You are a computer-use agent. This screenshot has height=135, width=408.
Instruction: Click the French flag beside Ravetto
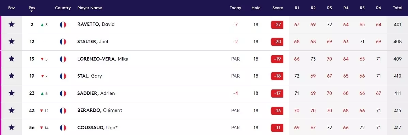point(63,25)
